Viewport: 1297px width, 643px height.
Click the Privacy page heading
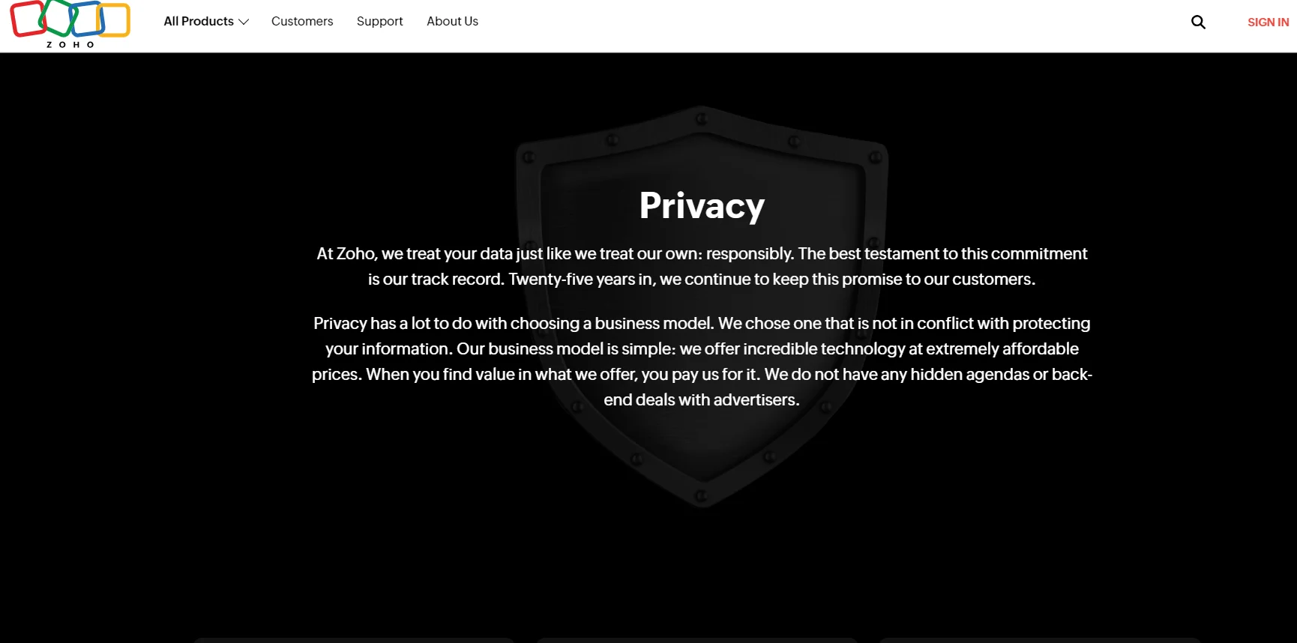[702, 205]
